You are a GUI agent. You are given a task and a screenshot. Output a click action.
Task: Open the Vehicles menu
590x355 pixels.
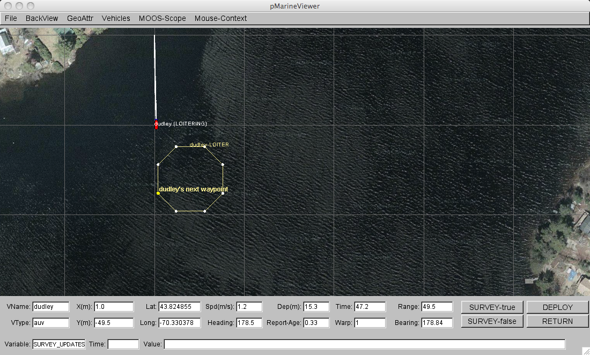pos(116,18)
